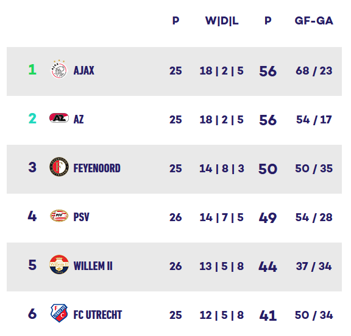351x336 pixels.
Task: Click the WILLEM II team name
Action: pos(93,266)
